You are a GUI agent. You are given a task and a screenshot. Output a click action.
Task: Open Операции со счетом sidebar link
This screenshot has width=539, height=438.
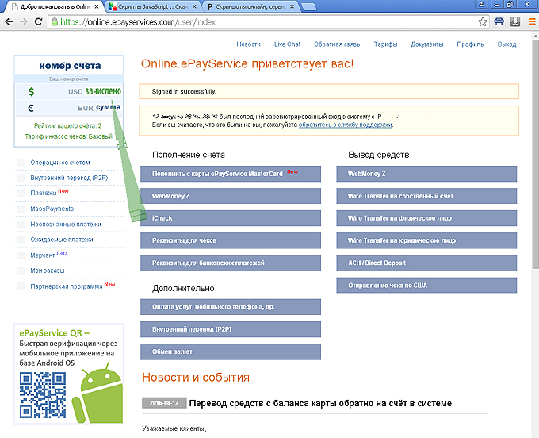pyautogui.click(x=60, y=163)
